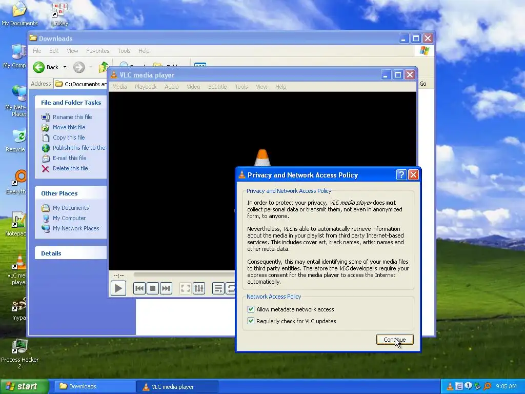Open VLC View menu
The image size is (525, 394).
(261, 87)
